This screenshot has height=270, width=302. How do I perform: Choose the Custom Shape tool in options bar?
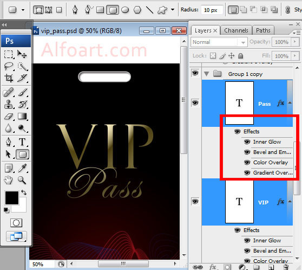[x=162, y=10]
